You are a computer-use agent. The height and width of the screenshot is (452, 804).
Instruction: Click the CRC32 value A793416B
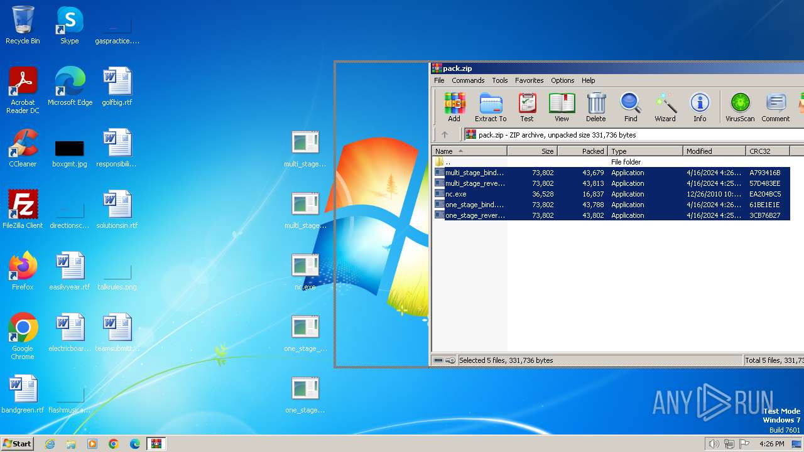pos(764,173)
